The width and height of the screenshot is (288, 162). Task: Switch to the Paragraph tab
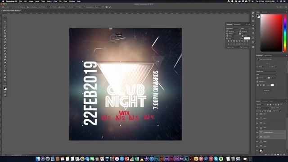pyautogui.click(x=237, y=24)
